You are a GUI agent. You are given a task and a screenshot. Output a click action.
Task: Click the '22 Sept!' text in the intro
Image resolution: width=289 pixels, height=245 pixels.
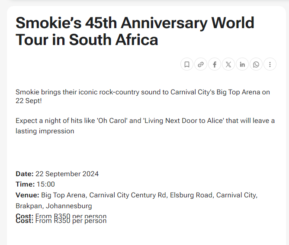coord(29,101)
